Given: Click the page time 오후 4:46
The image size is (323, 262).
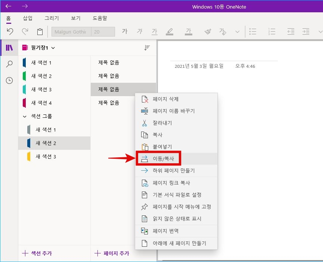Looking at the screenshot, I should click(245, 66).
